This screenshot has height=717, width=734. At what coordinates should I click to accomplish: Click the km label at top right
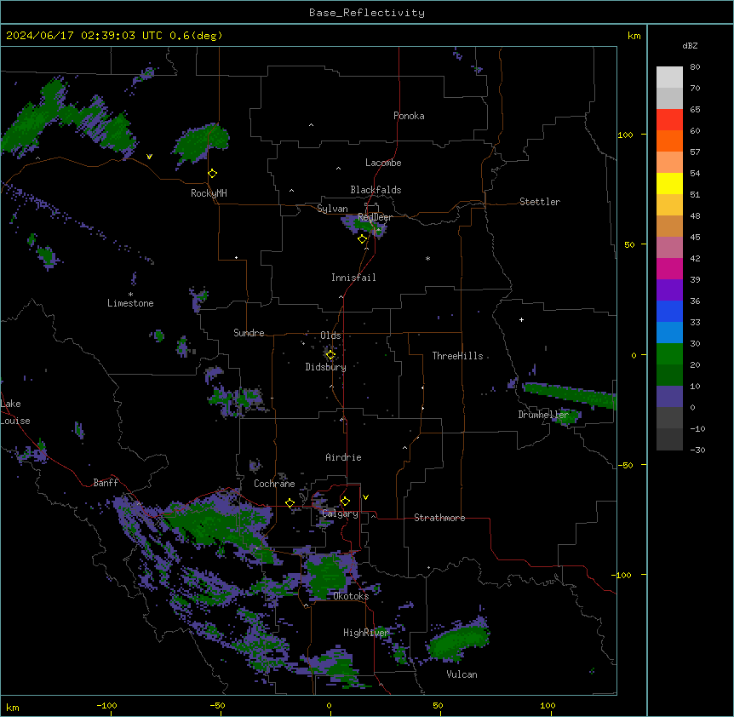click(x=634, y=36)
